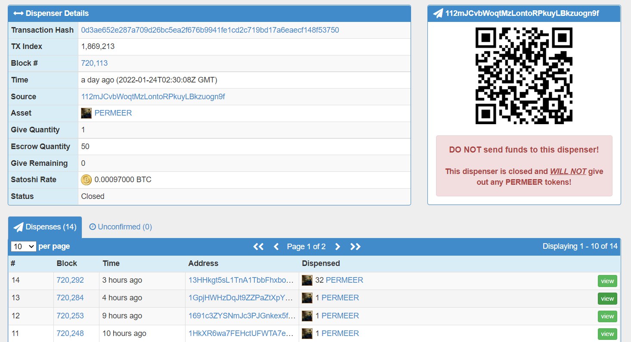
Task: Open the Source address link
Action: 153,97
